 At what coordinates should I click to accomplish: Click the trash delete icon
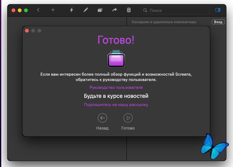pos(129,10)
